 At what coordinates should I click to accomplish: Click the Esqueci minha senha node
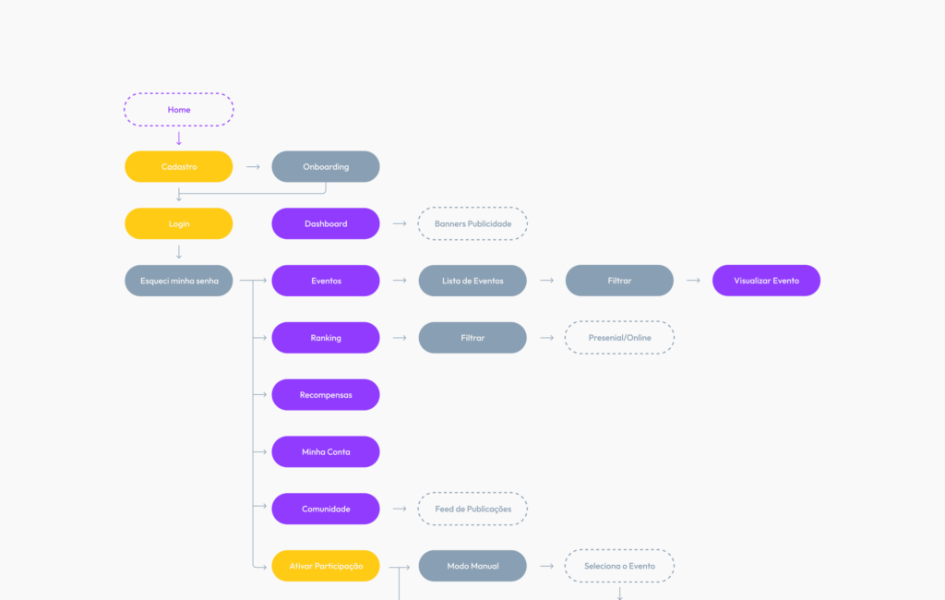(179, 281)
